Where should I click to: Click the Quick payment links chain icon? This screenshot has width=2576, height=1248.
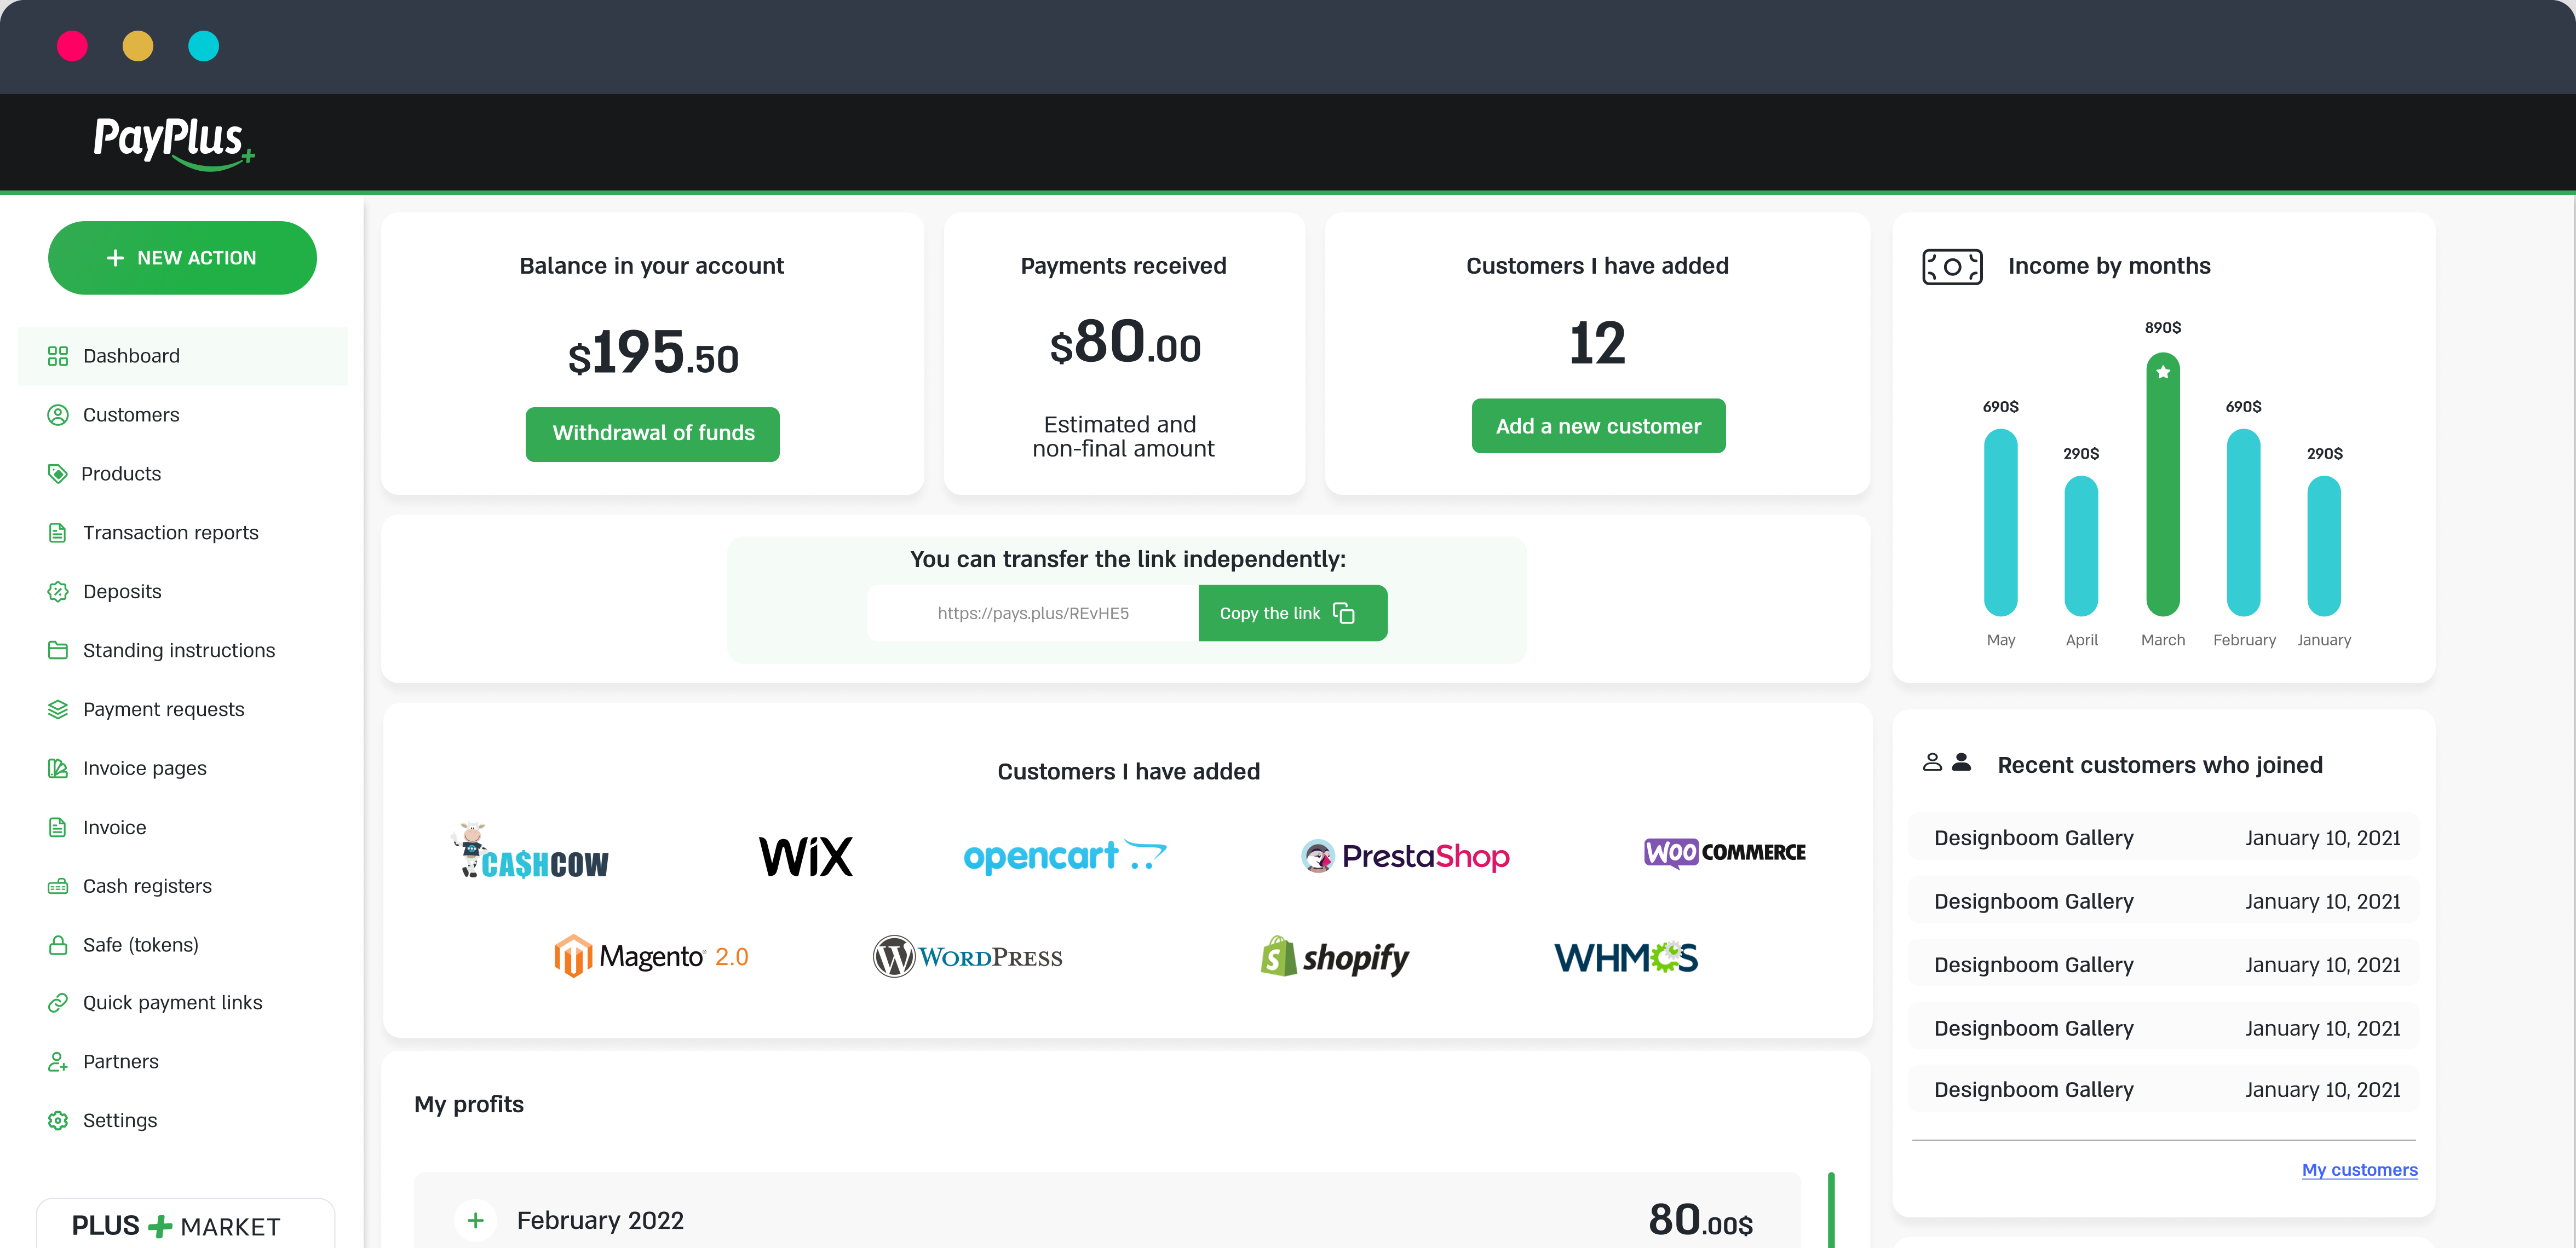[58, 1002]
